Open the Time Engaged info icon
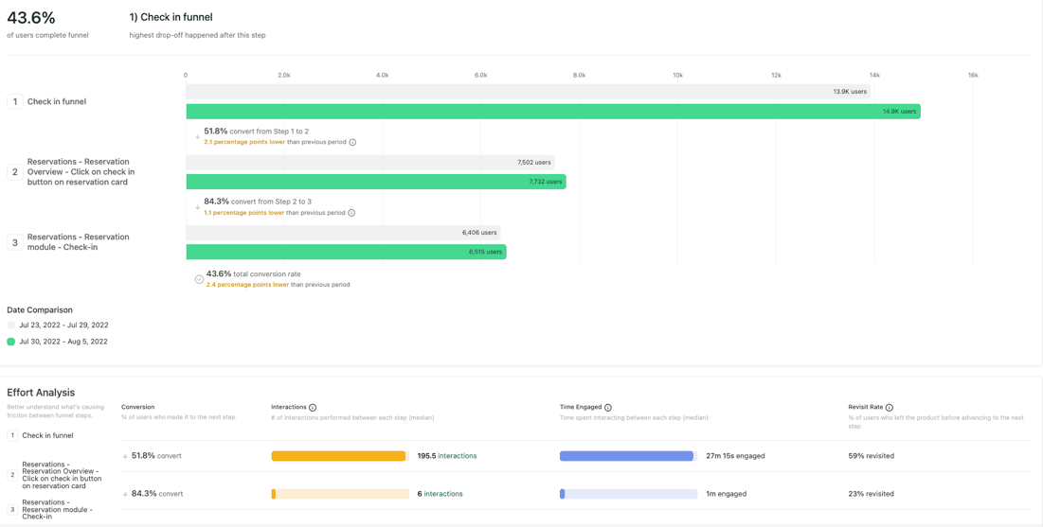1043x527 pixels. click(608, 408)
